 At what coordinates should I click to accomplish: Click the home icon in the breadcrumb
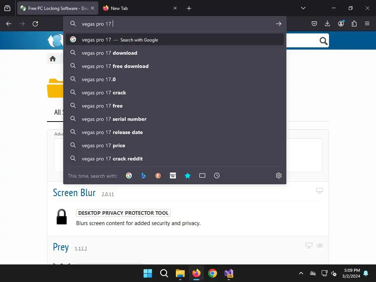click(53, 58)
